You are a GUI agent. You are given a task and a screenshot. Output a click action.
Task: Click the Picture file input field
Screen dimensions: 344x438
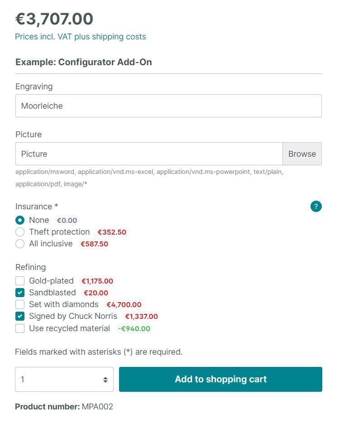(149, 154)
